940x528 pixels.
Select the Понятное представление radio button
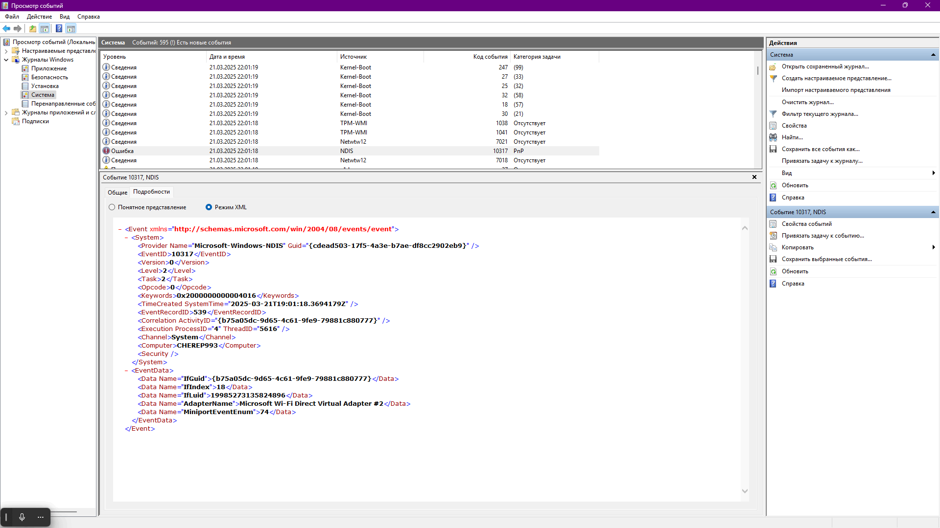(112, 207)
